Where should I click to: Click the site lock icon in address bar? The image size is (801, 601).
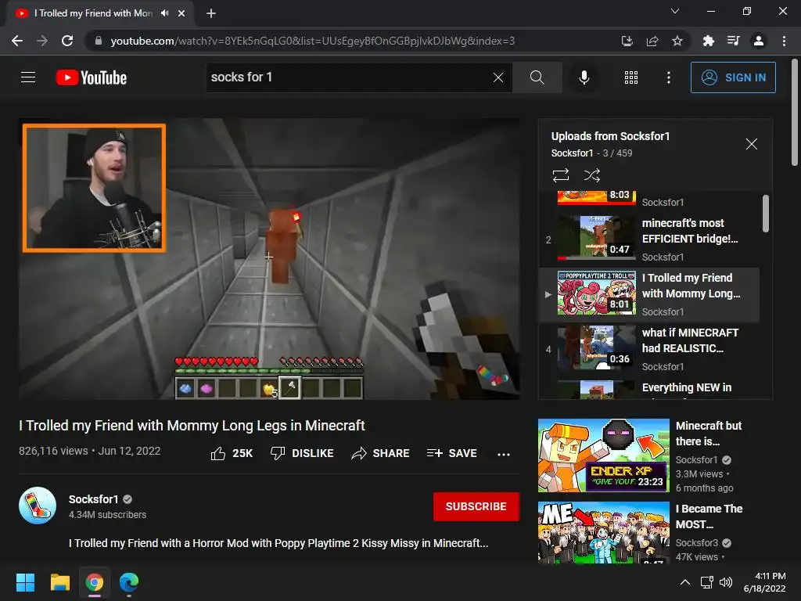(x=99, y=41)
